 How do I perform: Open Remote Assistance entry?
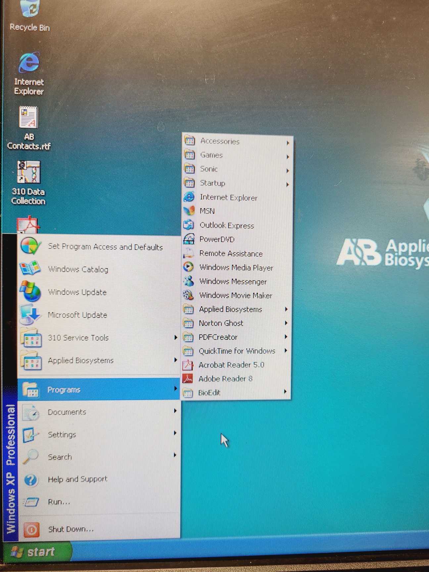[237, 253]
